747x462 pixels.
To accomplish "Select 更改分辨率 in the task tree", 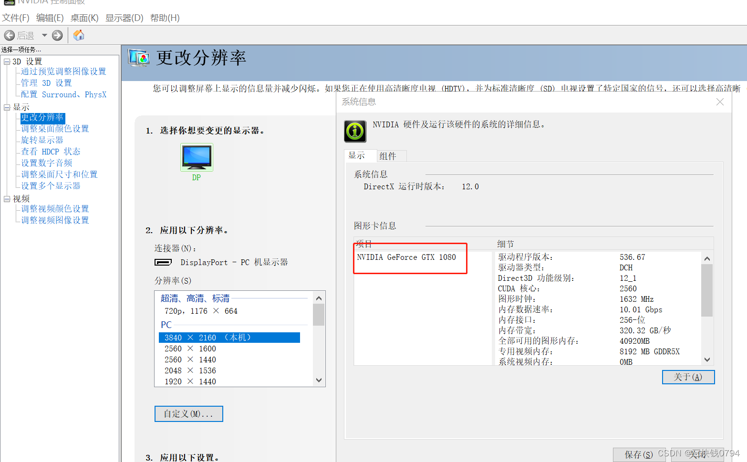I will (42, 117).
